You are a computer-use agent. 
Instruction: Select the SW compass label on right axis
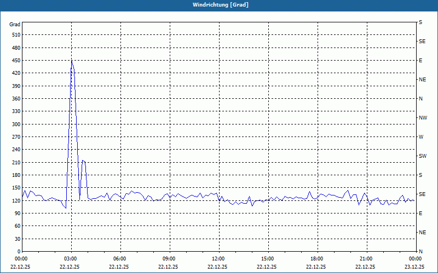423,156
